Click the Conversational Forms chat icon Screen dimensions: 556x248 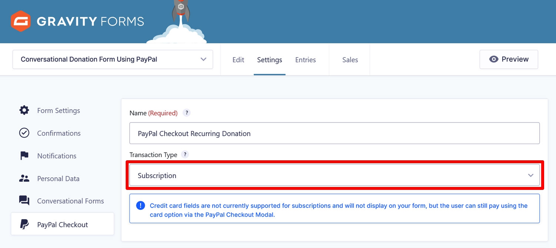[24, 201]
